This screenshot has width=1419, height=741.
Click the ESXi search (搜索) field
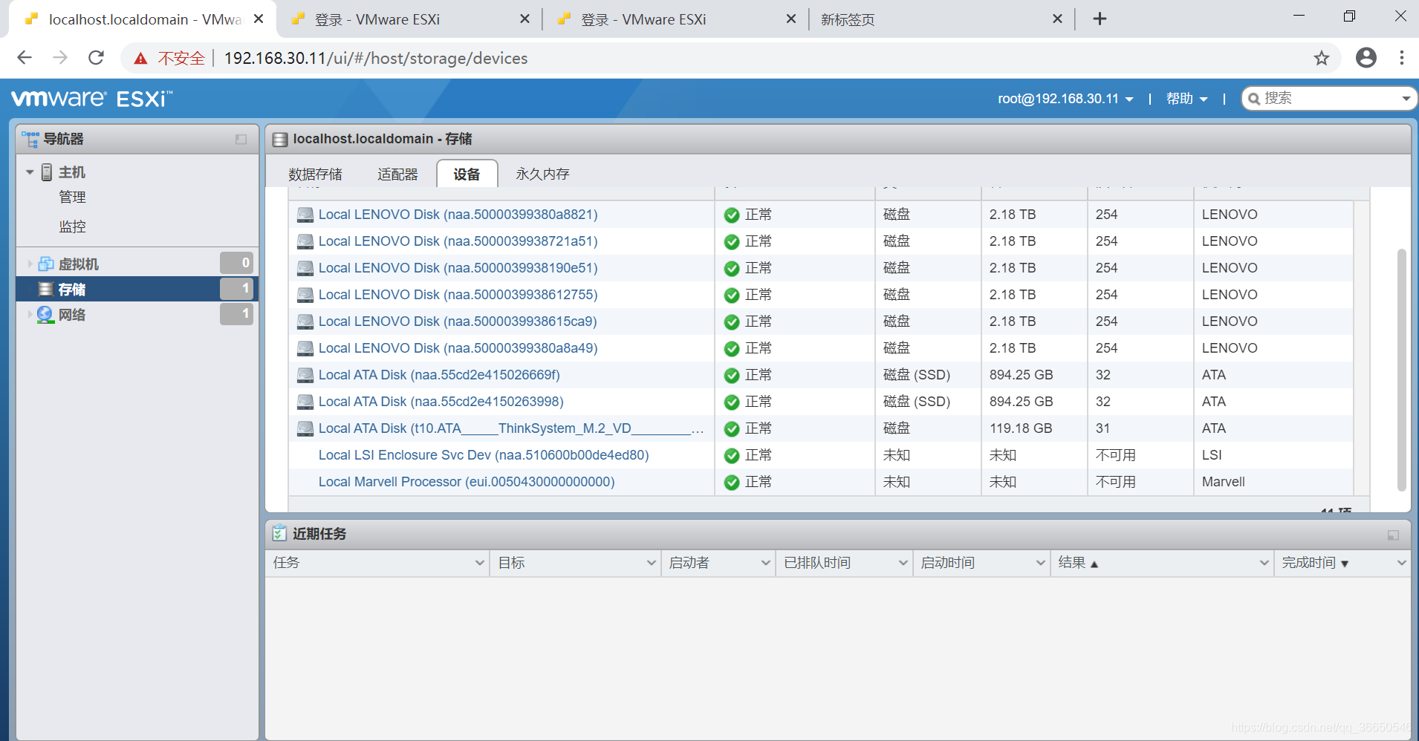pyautogui.click(x=1328, y=99)
